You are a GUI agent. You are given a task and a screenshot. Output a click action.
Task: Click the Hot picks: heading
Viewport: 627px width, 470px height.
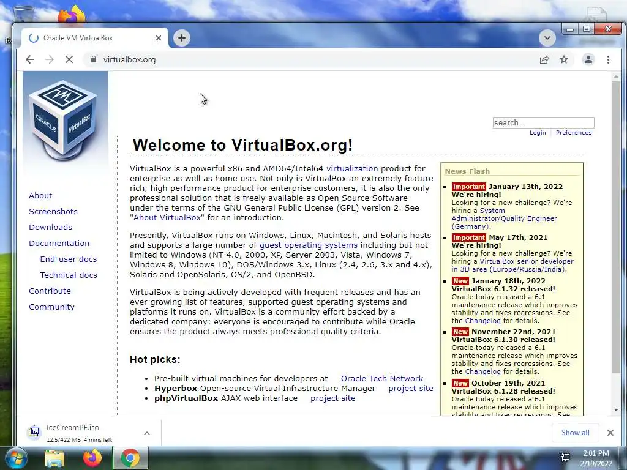point(155,360)
